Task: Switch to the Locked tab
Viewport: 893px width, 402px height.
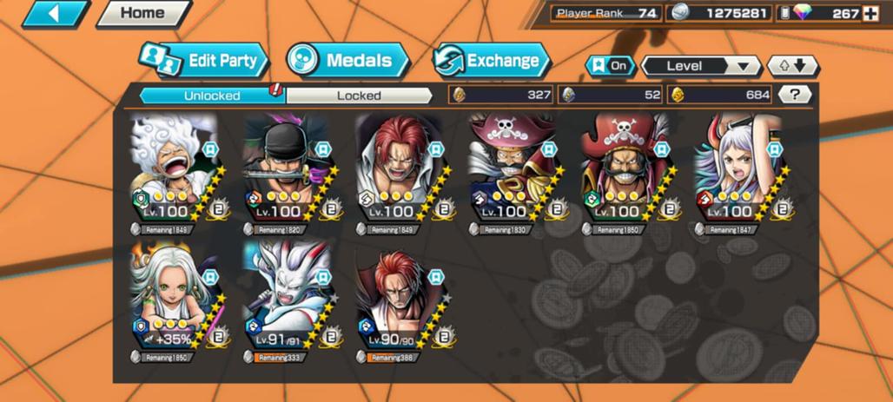Action: point(359,96)
